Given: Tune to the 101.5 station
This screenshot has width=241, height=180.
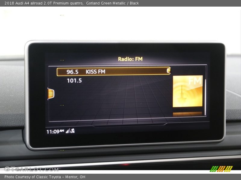Looking at the screenshot, I should (x=74, y=81).
